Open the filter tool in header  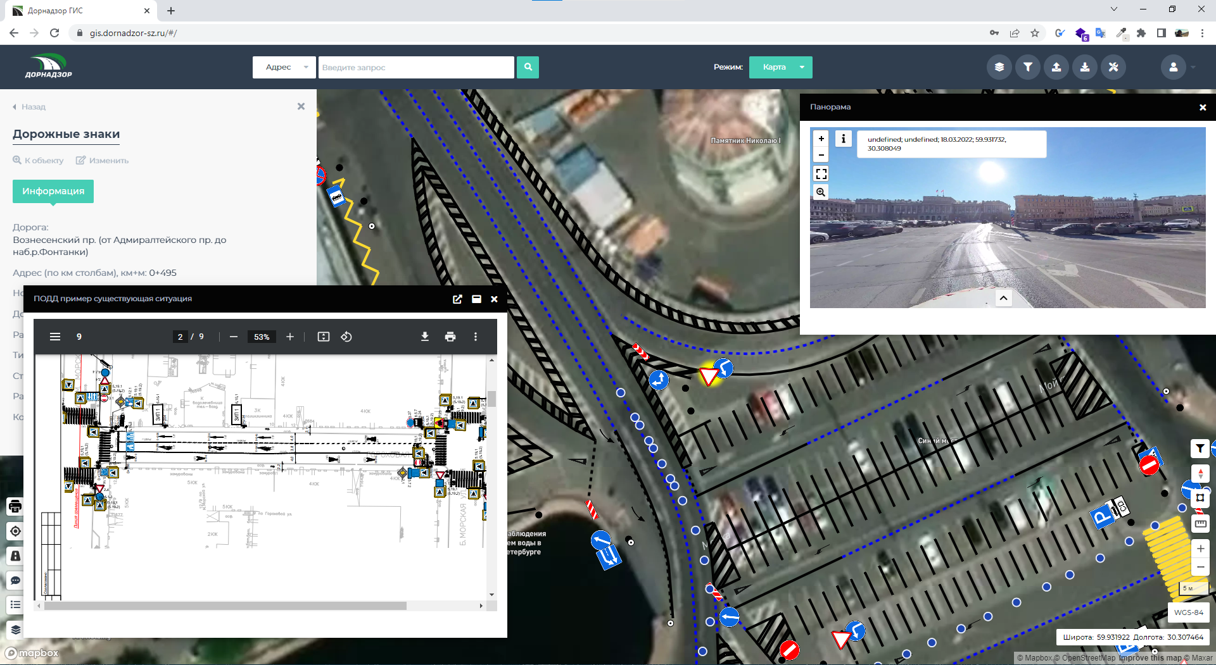point(1028,67)
